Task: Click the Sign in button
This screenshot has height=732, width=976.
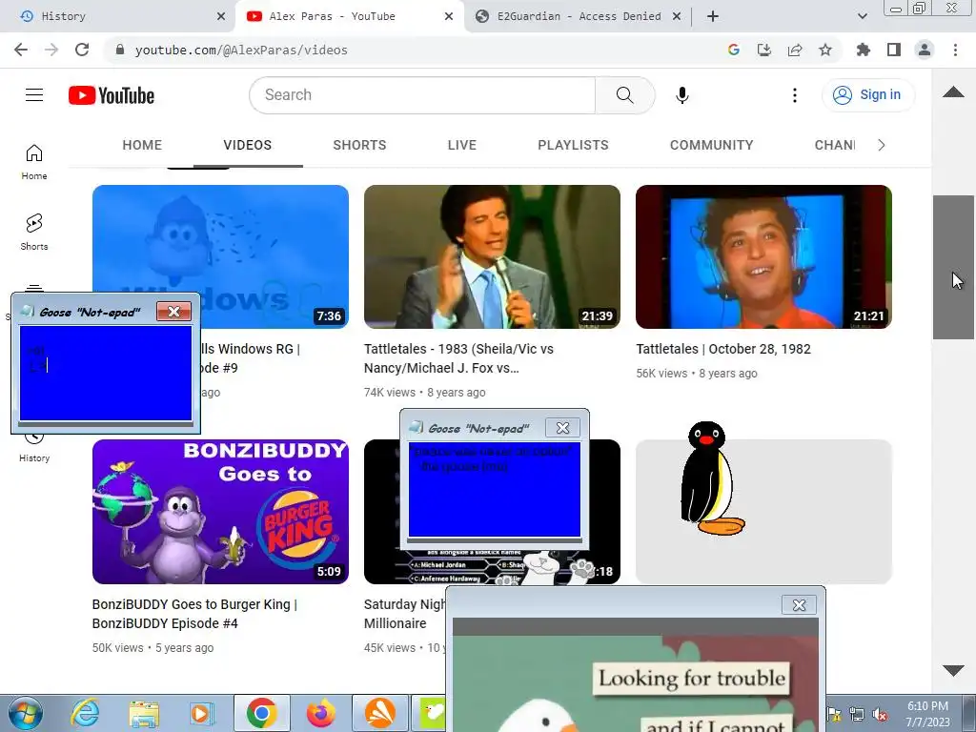Action: (868, 95)
